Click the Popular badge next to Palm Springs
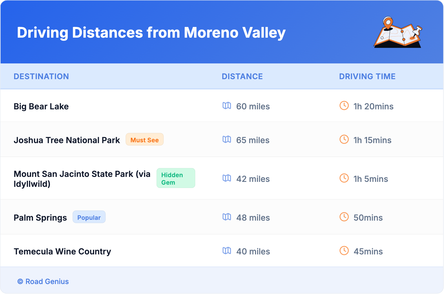Screen dimensions: 444x294 pos(89,217)
